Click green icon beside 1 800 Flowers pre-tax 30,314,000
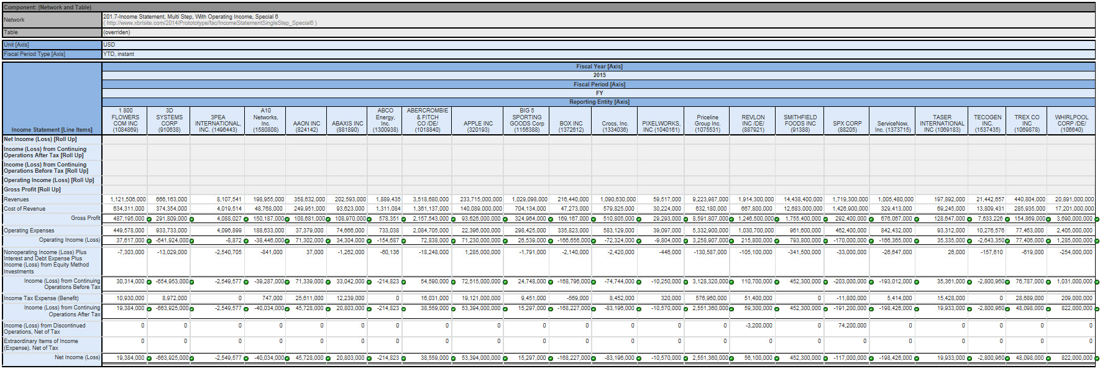This screenshot has width=1100, height=371. tap(149, 283)
